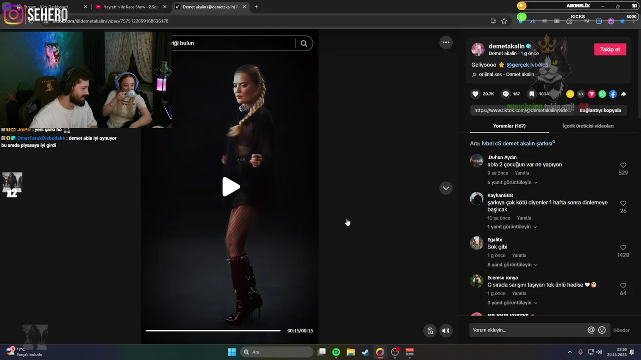The image size is (641, 360).
Task: Click the browser address bar URL
Action: click(110, 21)
